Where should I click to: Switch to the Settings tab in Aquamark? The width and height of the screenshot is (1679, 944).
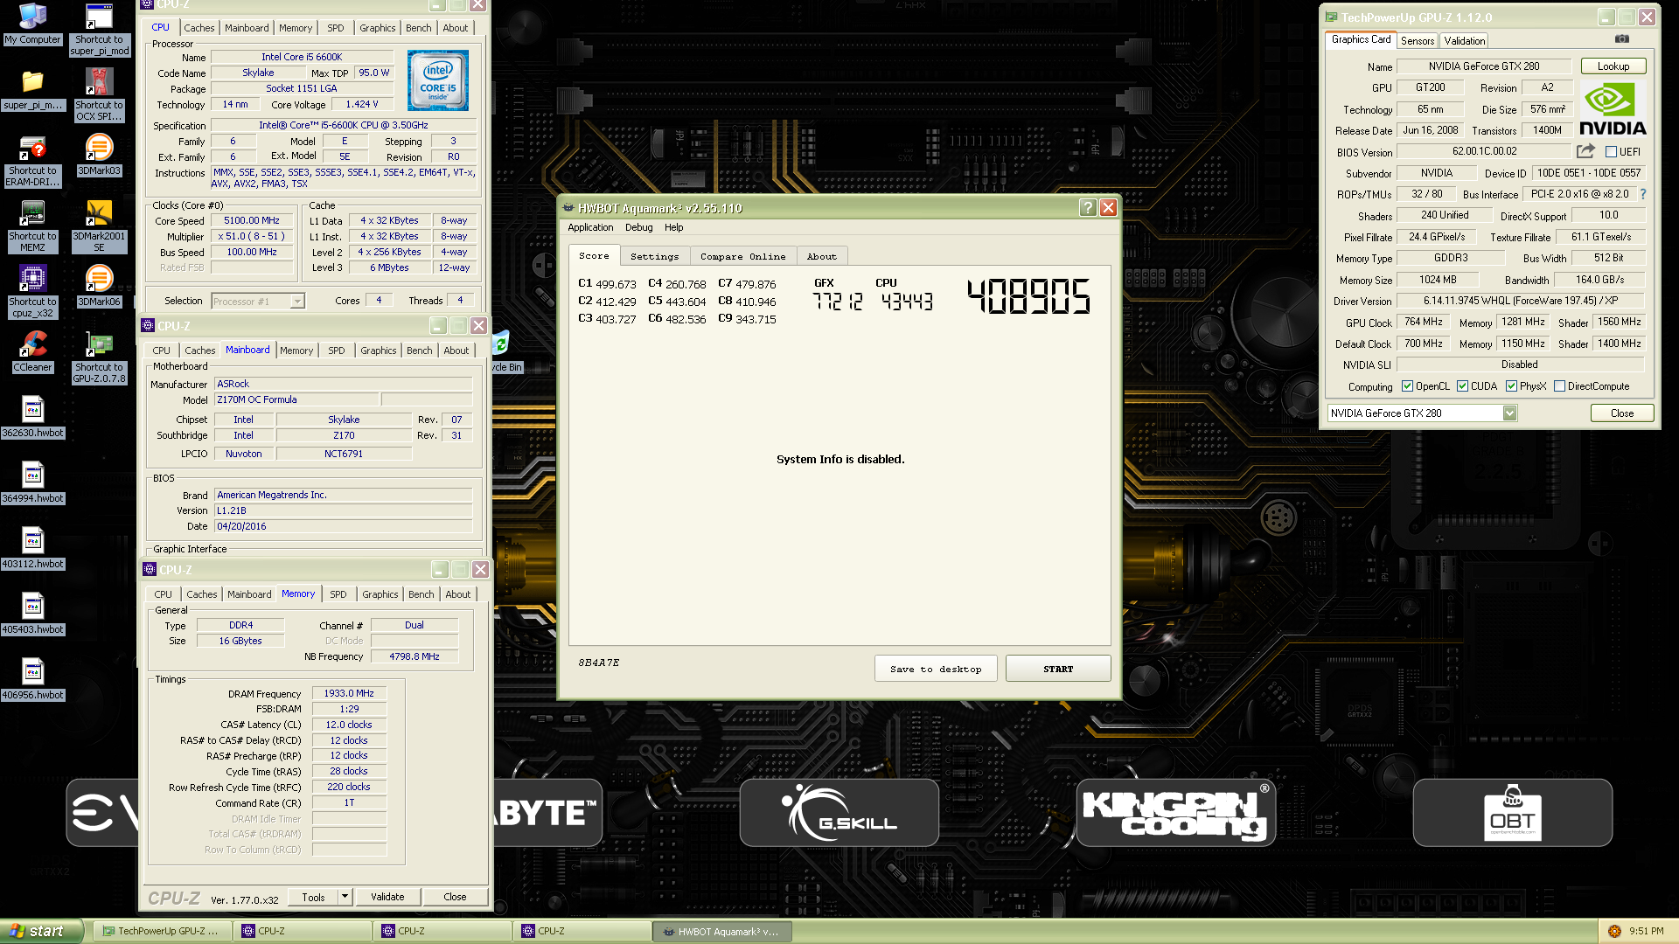coord(654,256)
